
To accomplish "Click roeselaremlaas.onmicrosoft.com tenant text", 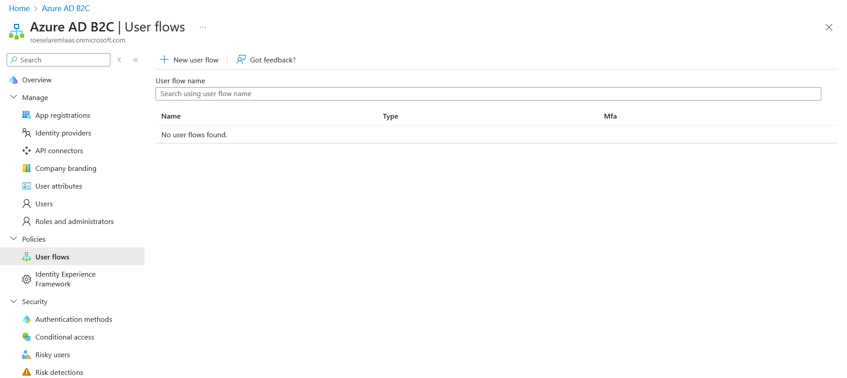I will (x=78, y=40).
